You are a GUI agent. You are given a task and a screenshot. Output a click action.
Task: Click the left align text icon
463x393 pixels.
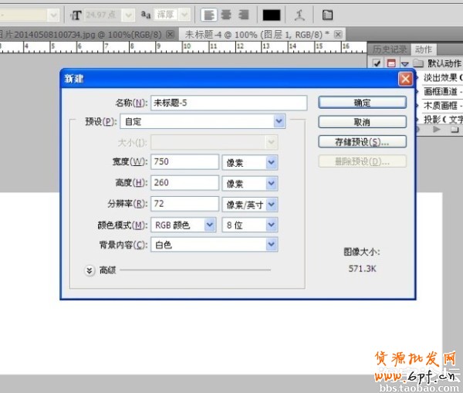pyautogui.click(x=209, y=15)
